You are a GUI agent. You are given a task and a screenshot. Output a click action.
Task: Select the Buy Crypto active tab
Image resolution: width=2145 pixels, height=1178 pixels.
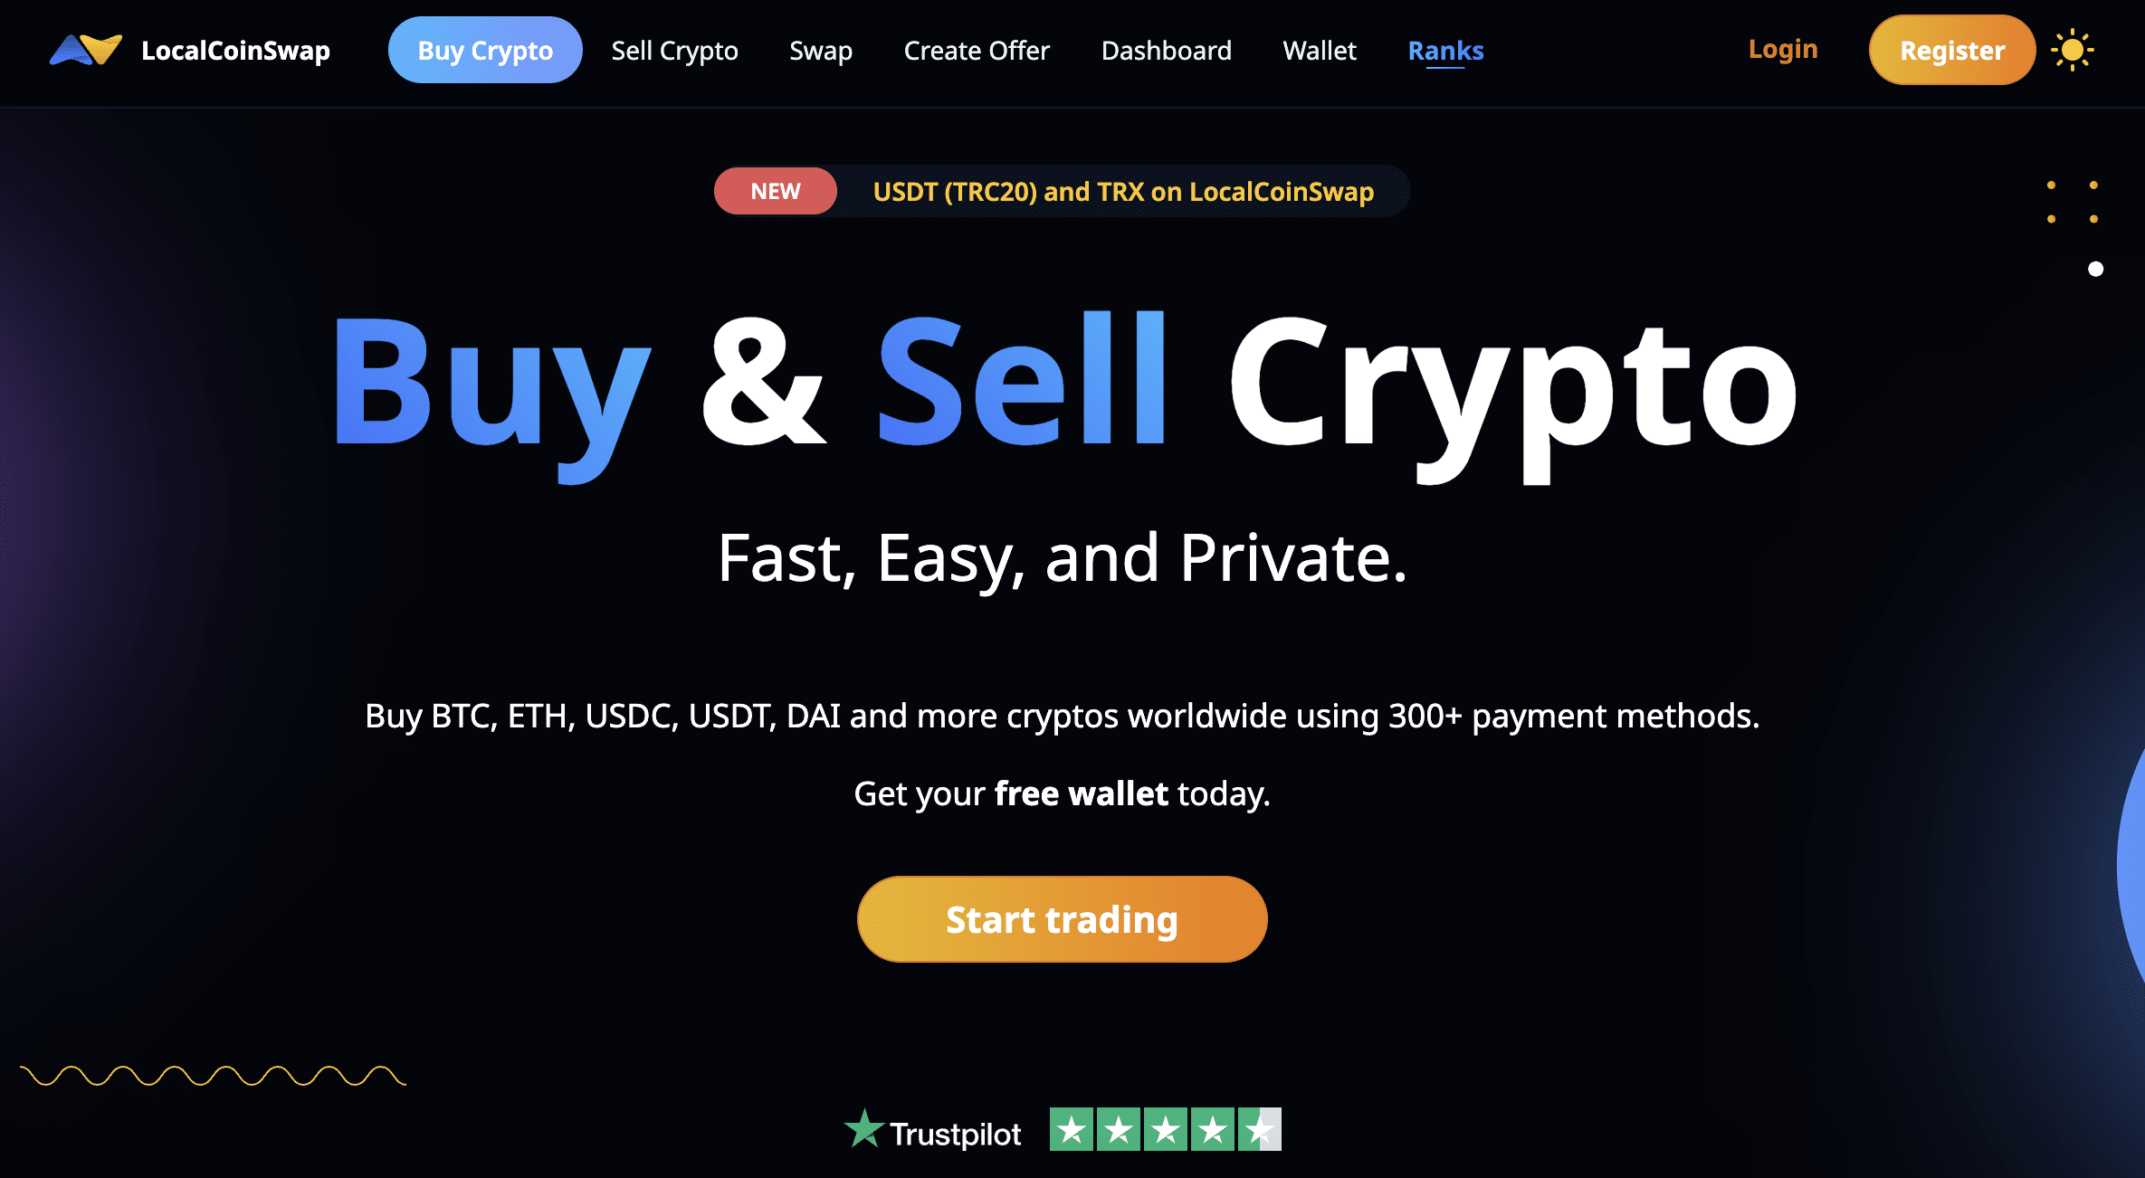click(x=485, y=51)
